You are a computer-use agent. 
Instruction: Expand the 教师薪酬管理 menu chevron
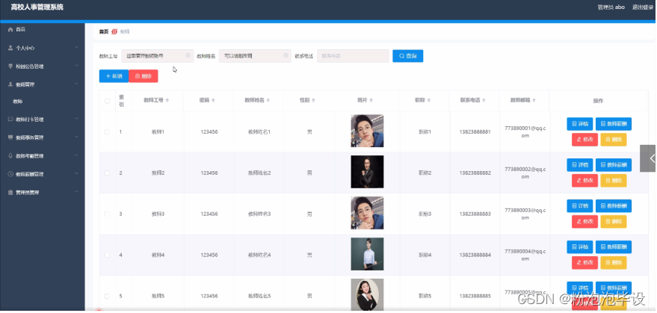click(76, 173)
